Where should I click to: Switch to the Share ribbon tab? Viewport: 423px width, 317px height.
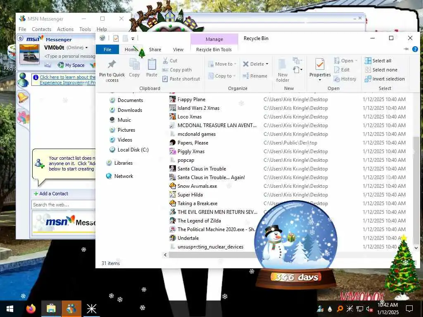coord(155,50)
